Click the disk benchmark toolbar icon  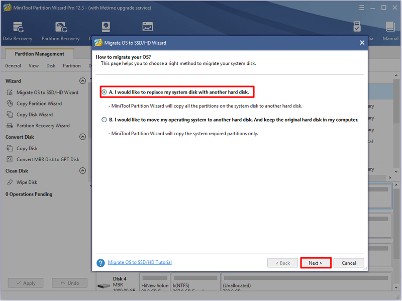coord(106,27)
